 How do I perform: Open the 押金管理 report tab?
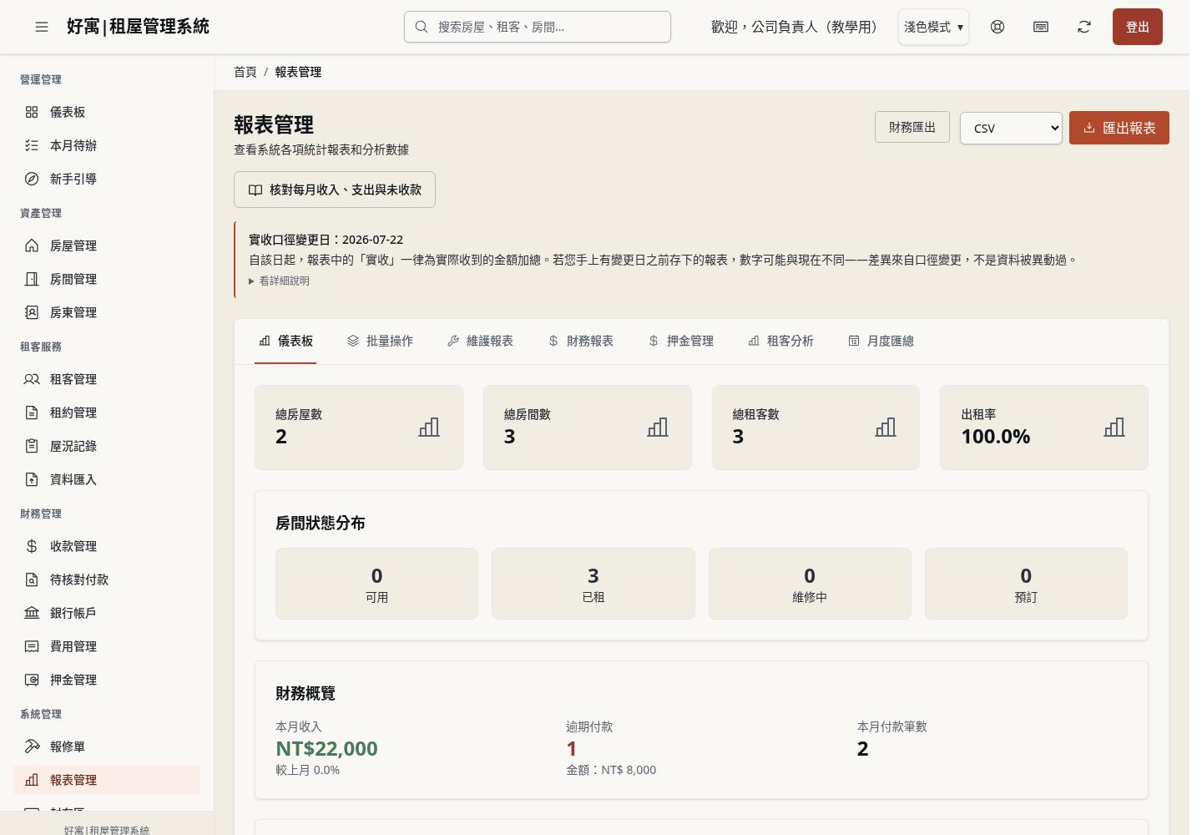pos(680,341)
